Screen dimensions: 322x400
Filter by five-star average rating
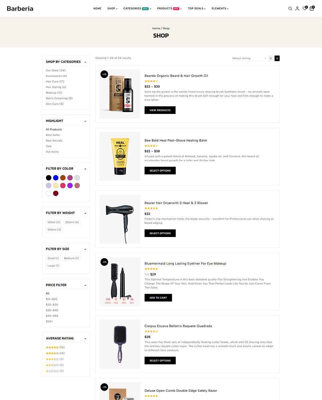tap(55, 347)
